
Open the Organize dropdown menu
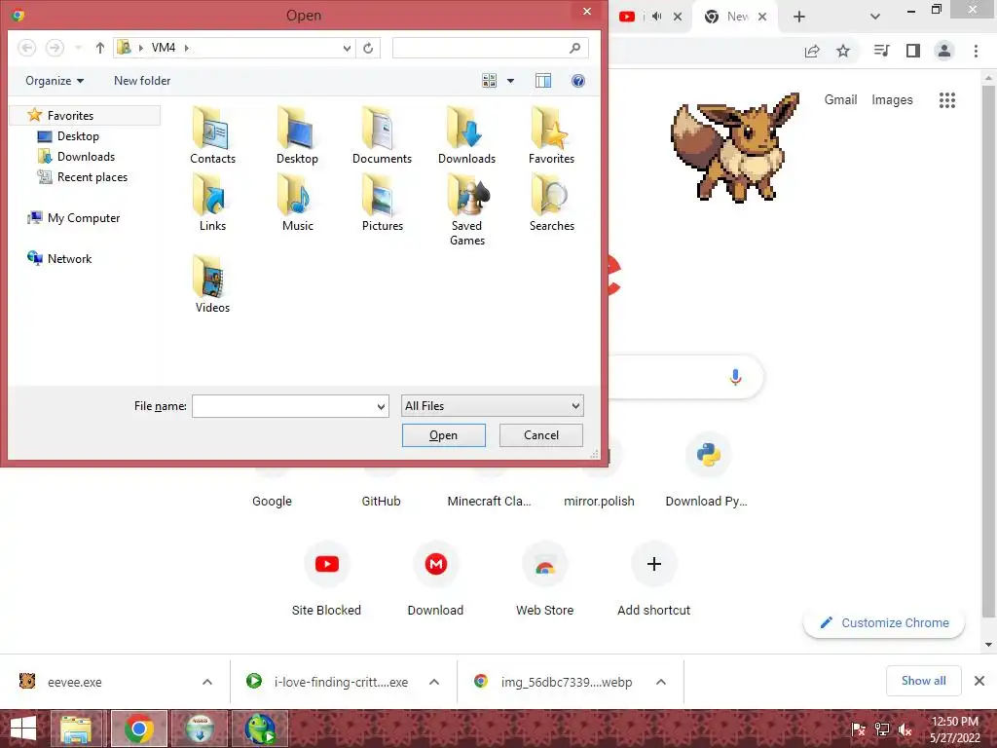pyautogui.click(x=55, y=81)
